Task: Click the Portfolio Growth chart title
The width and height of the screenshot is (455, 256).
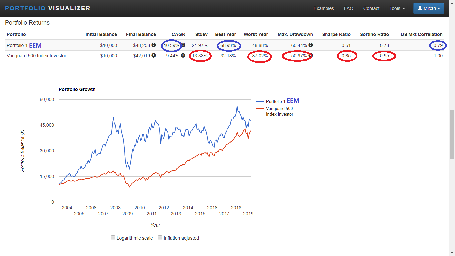Action: point(77,89)
